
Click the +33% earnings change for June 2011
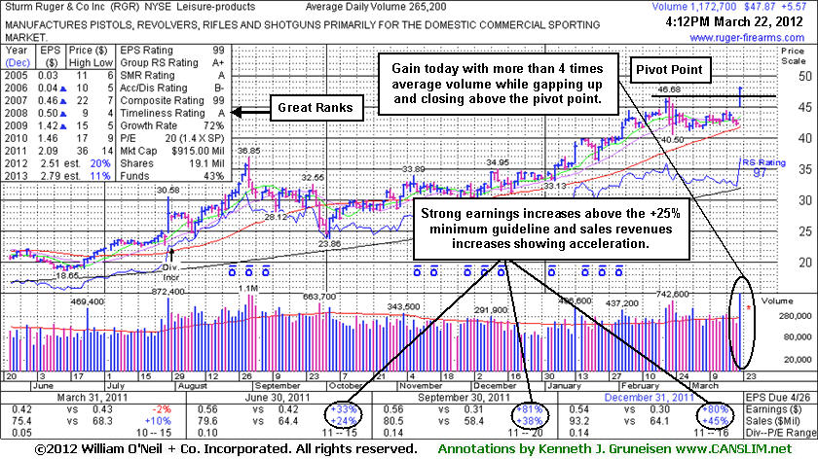click(345, 409)
